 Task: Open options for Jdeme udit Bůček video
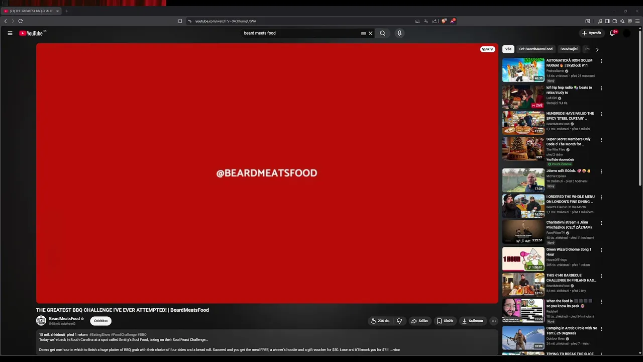point(601,171)
